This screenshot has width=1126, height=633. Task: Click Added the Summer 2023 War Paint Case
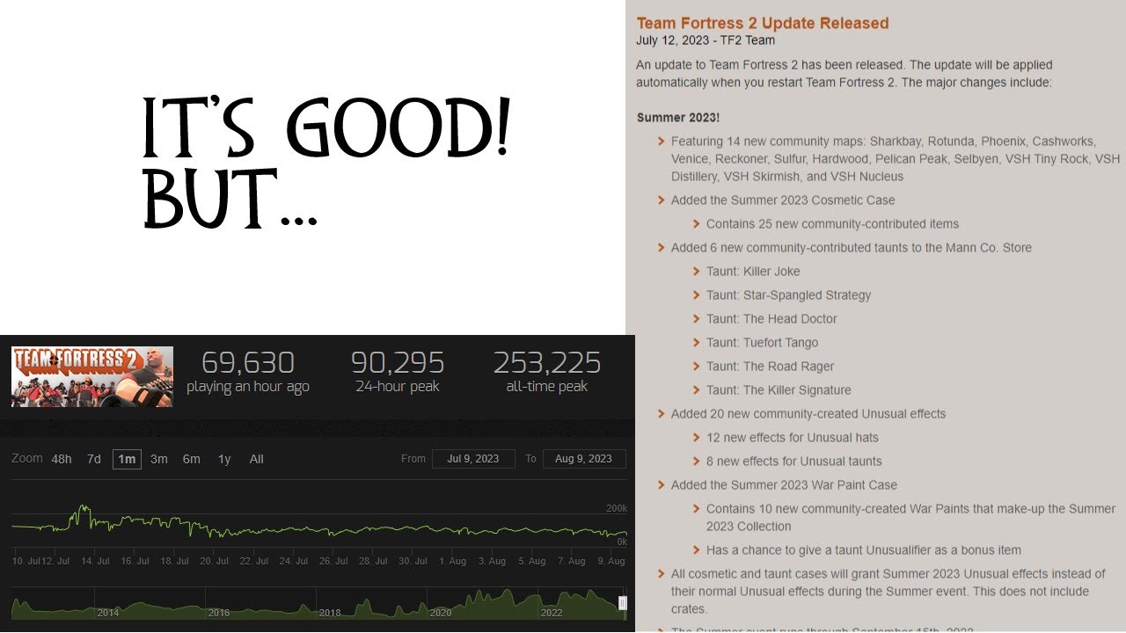(784, 485)
